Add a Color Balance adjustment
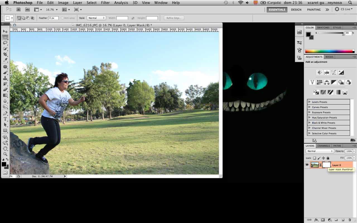Screen dimensions: 357x223 pyautogui.click(x=327, y=82)
